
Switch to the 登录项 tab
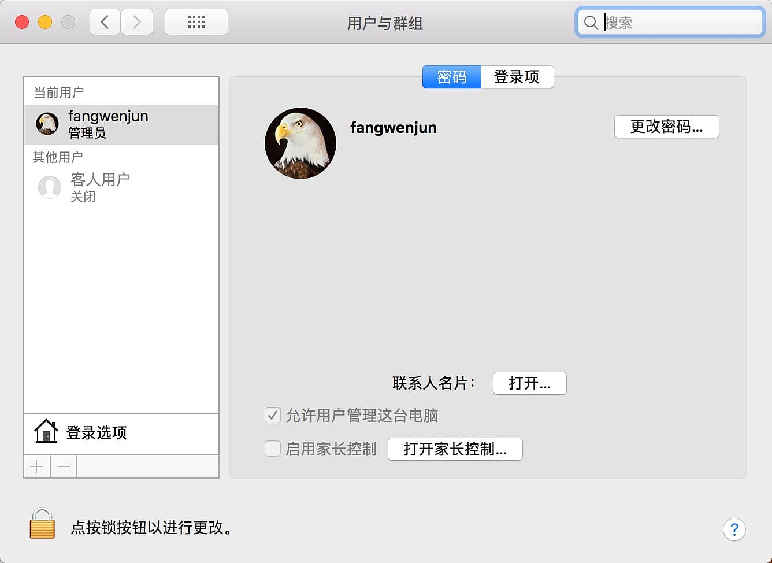[x=517, y=77]
